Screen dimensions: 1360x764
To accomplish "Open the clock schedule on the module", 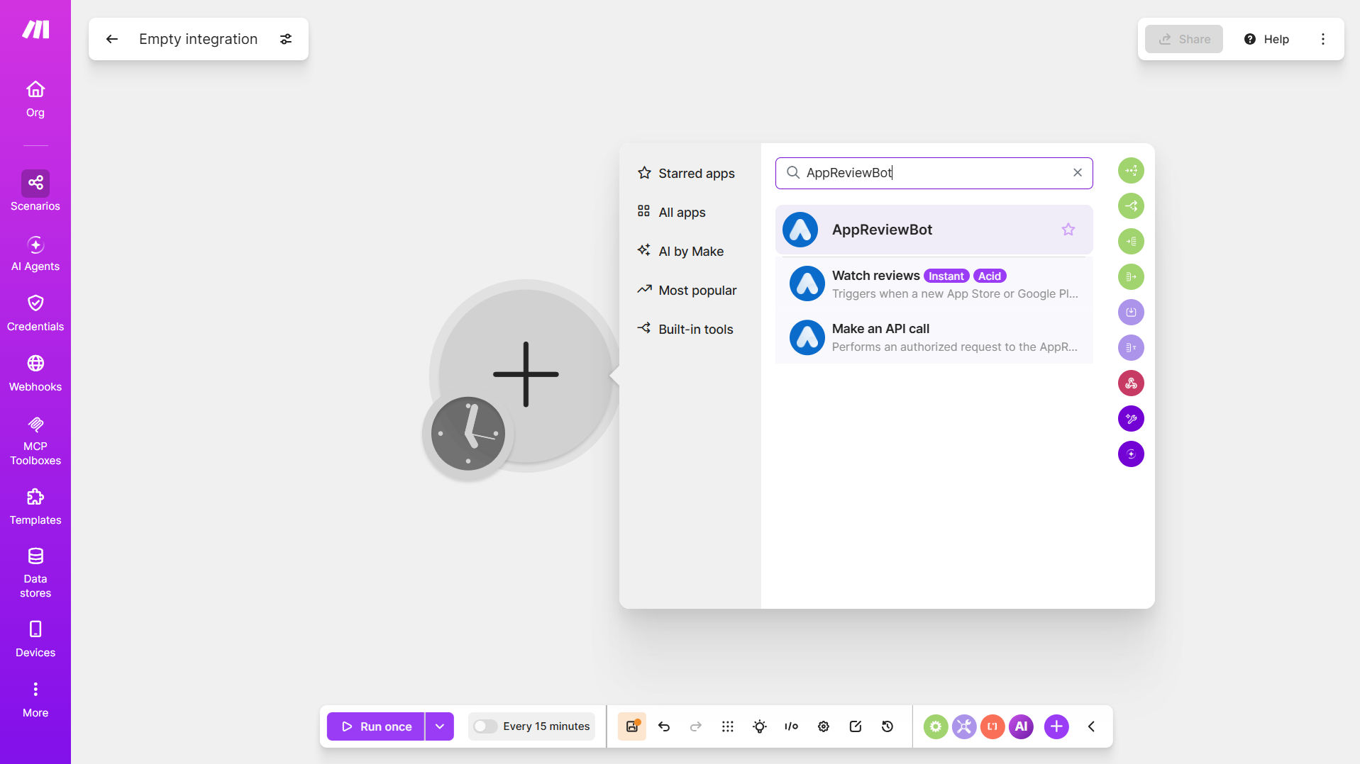I will click(x=468, y=434).
